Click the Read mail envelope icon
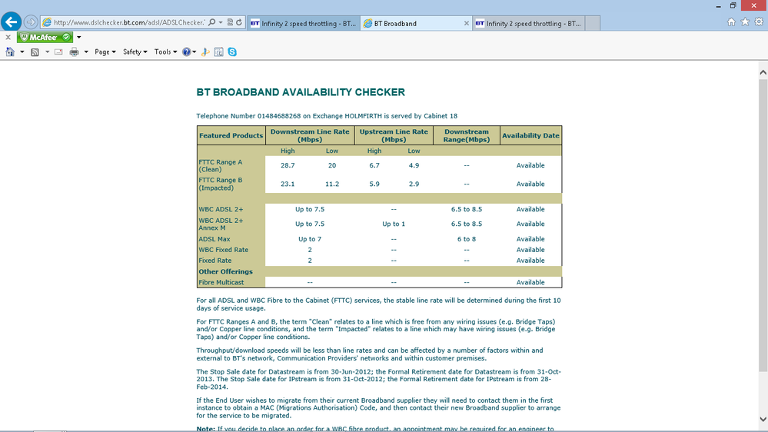 click(58, 52)
